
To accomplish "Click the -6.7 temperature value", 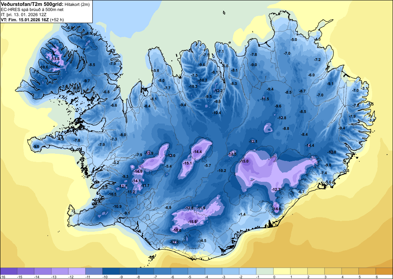I will [x=301, y=192].
